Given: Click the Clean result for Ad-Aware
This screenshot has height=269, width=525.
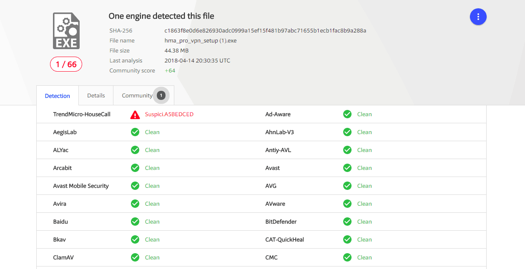Looking at the screenshot, I should click(x=364, y=114).
